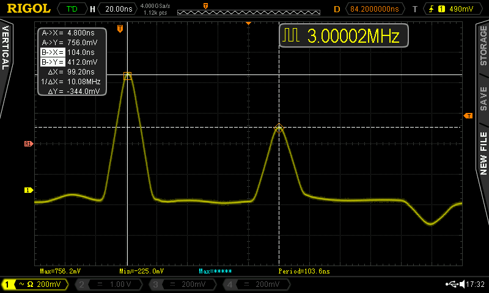Click channel 1 200mV scale setting

[x=49, y=284]
